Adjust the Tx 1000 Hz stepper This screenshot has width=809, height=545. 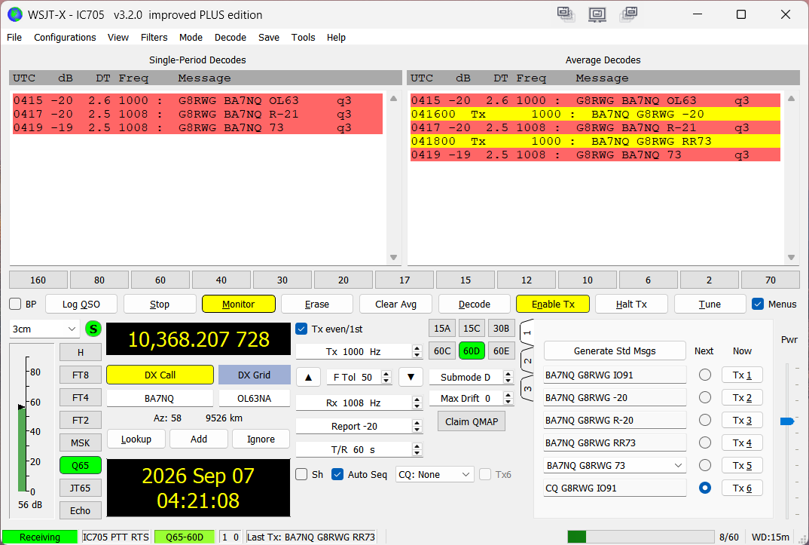click(417, 351)
